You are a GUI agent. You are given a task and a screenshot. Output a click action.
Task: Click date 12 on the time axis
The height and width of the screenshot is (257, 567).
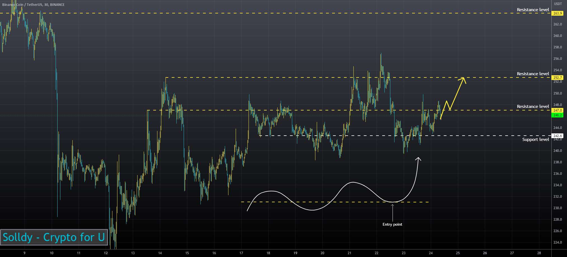click(x=106, y=253)
